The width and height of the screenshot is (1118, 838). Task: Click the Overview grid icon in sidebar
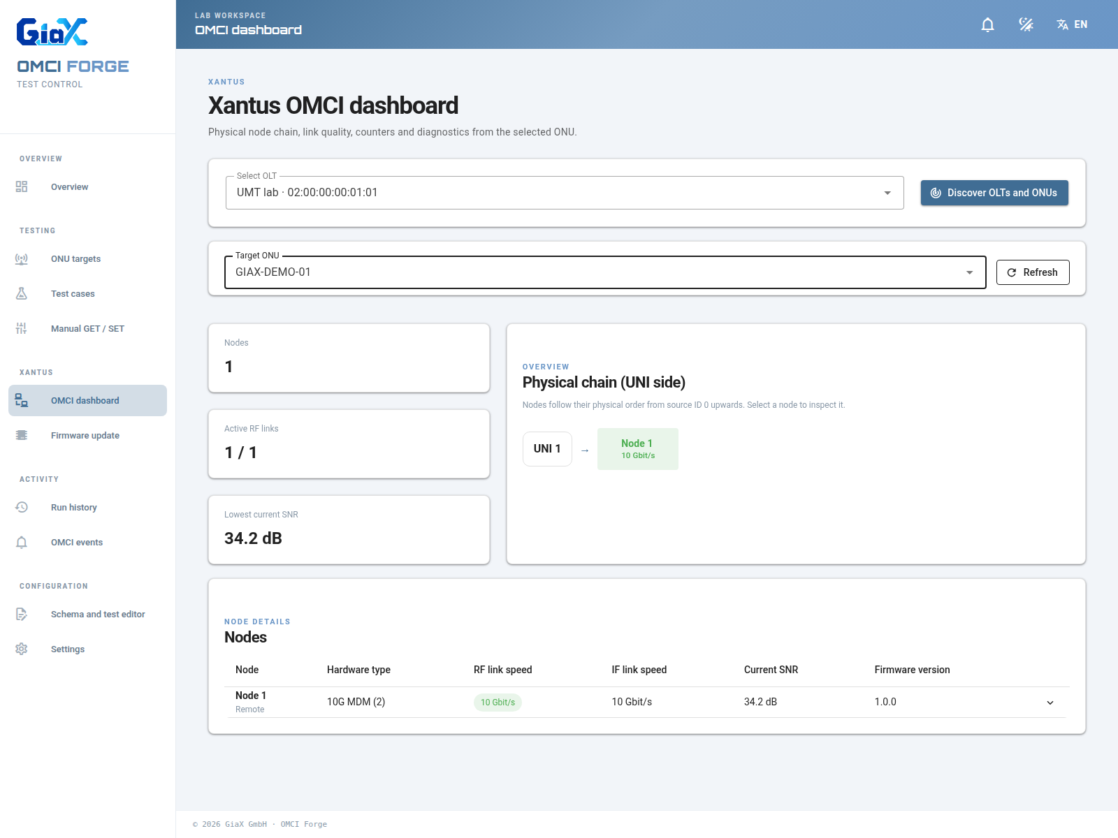[22, 187]
